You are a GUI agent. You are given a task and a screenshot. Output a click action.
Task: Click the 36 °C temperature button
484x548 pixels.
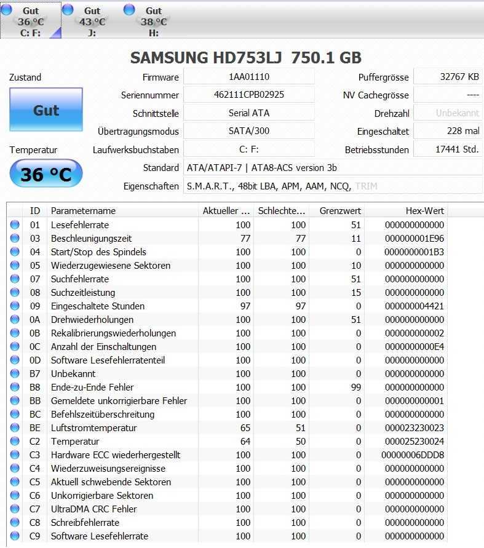pyautogui.click(x=46, y=173)
